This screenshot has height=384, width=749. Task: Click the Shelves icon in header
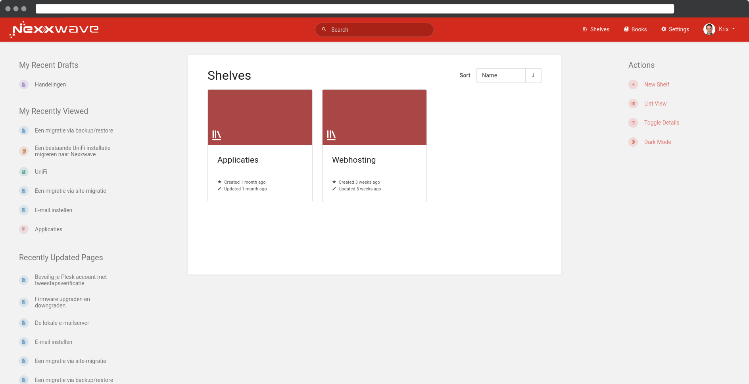(x=585, y=29)
